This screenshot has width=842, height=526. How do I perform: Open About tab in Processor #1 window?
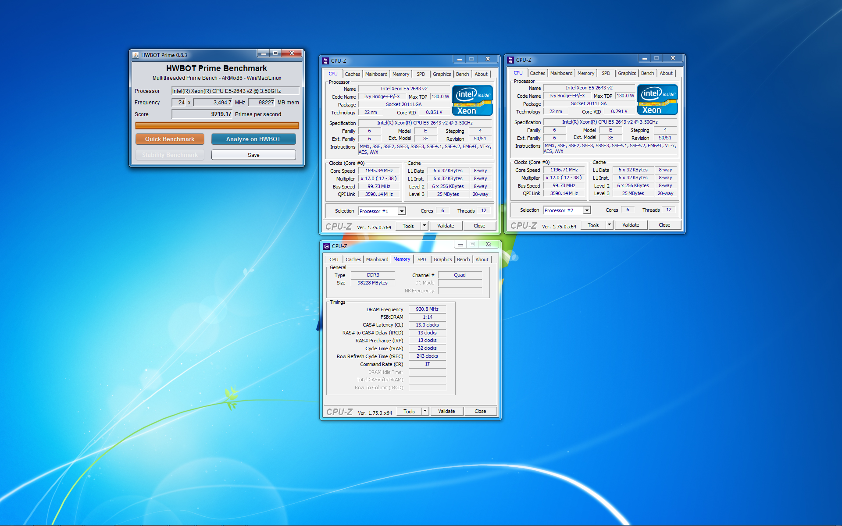[x=481, y=74]
